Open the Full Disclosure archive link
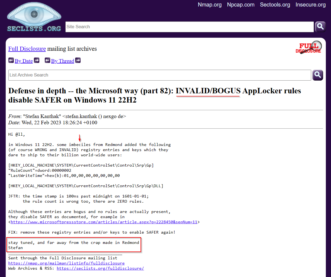Viewport: 331px width, 277px height. (x=27, y=49)
